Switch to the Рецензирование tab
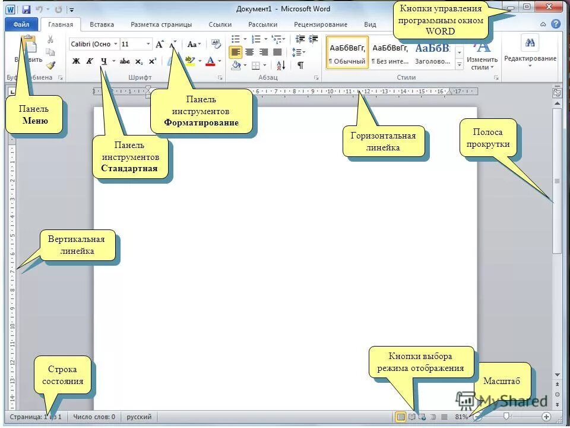This screenshot has height=428, width=570. click(x=320, y=25)
